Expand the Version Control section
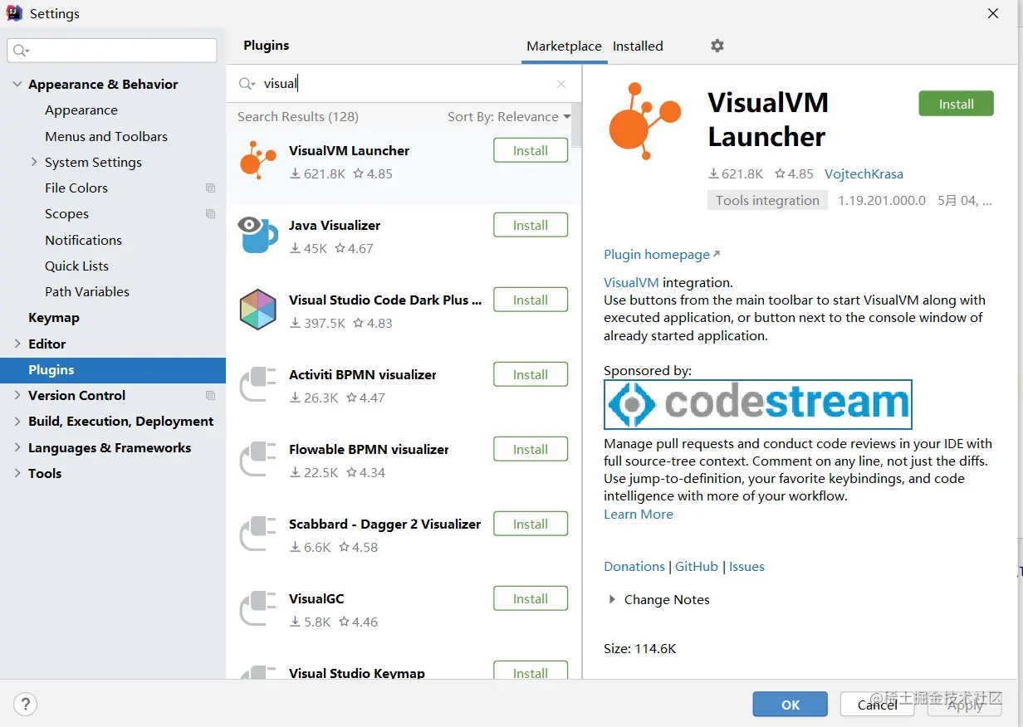 click(17, 396)
